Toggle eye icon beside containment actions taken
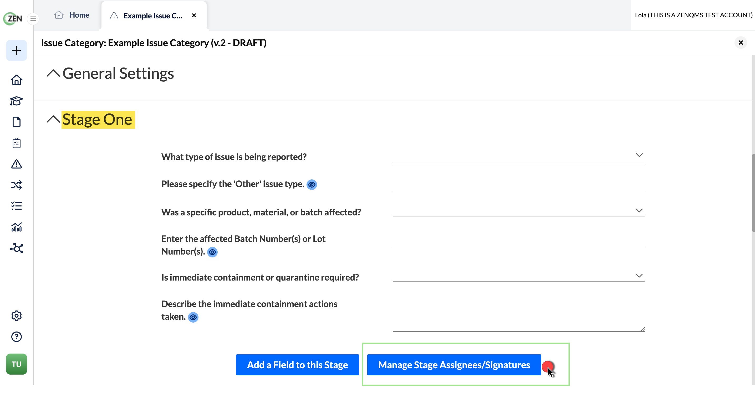This screenshot has height=404, width=755. tap(193, 317)
